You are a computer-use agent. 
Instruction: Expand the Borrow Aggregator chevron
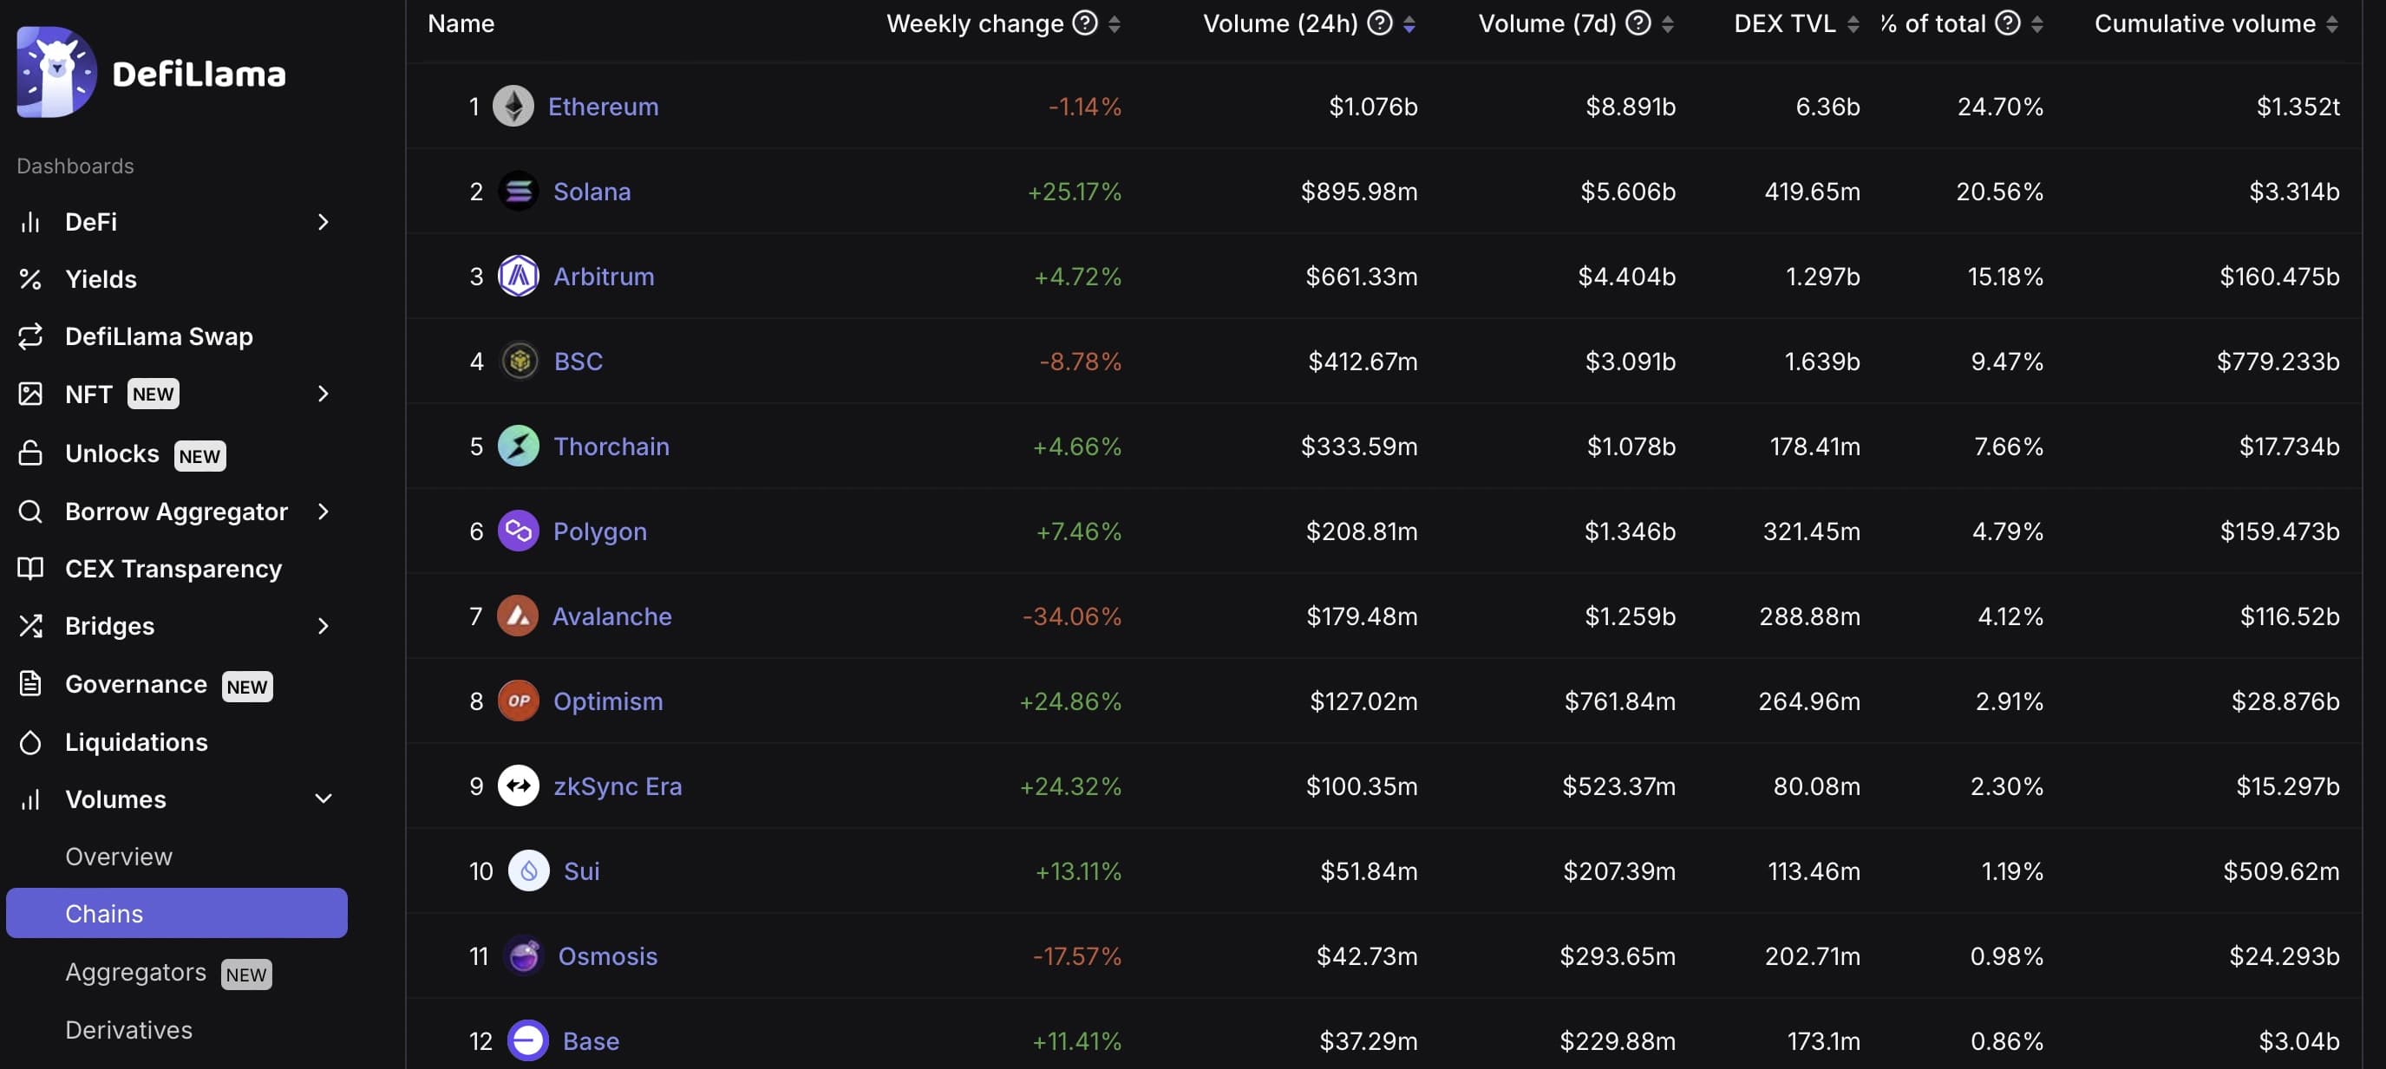pos(324,512)
